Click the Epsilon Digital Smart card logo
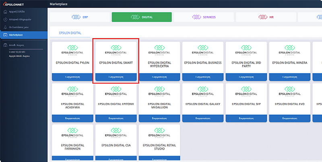The width and height of the screenshot is (322, 162). click(116, 50)
